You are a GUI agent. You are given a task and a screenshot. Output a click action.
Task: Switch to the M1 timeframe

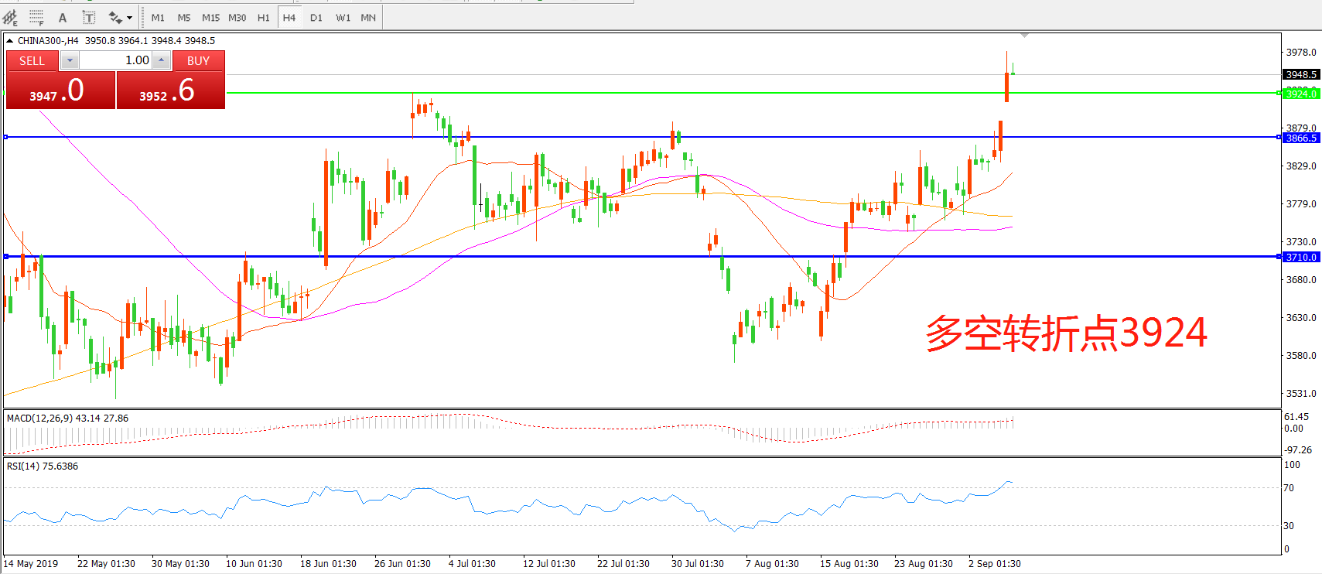click(x=158, y=17)
